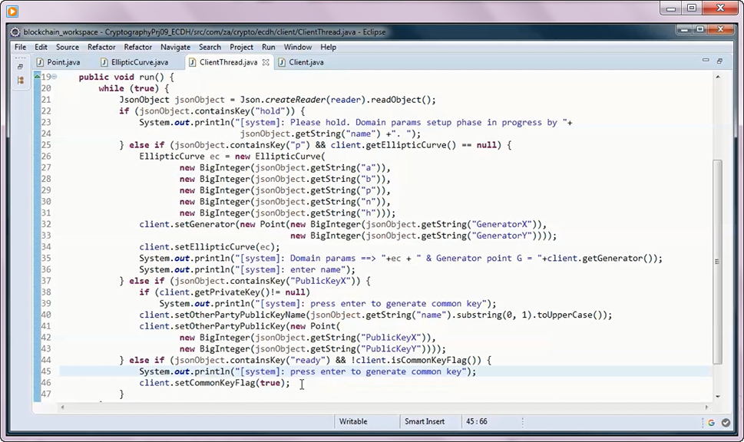Open the Edit menu

point(41,47)
